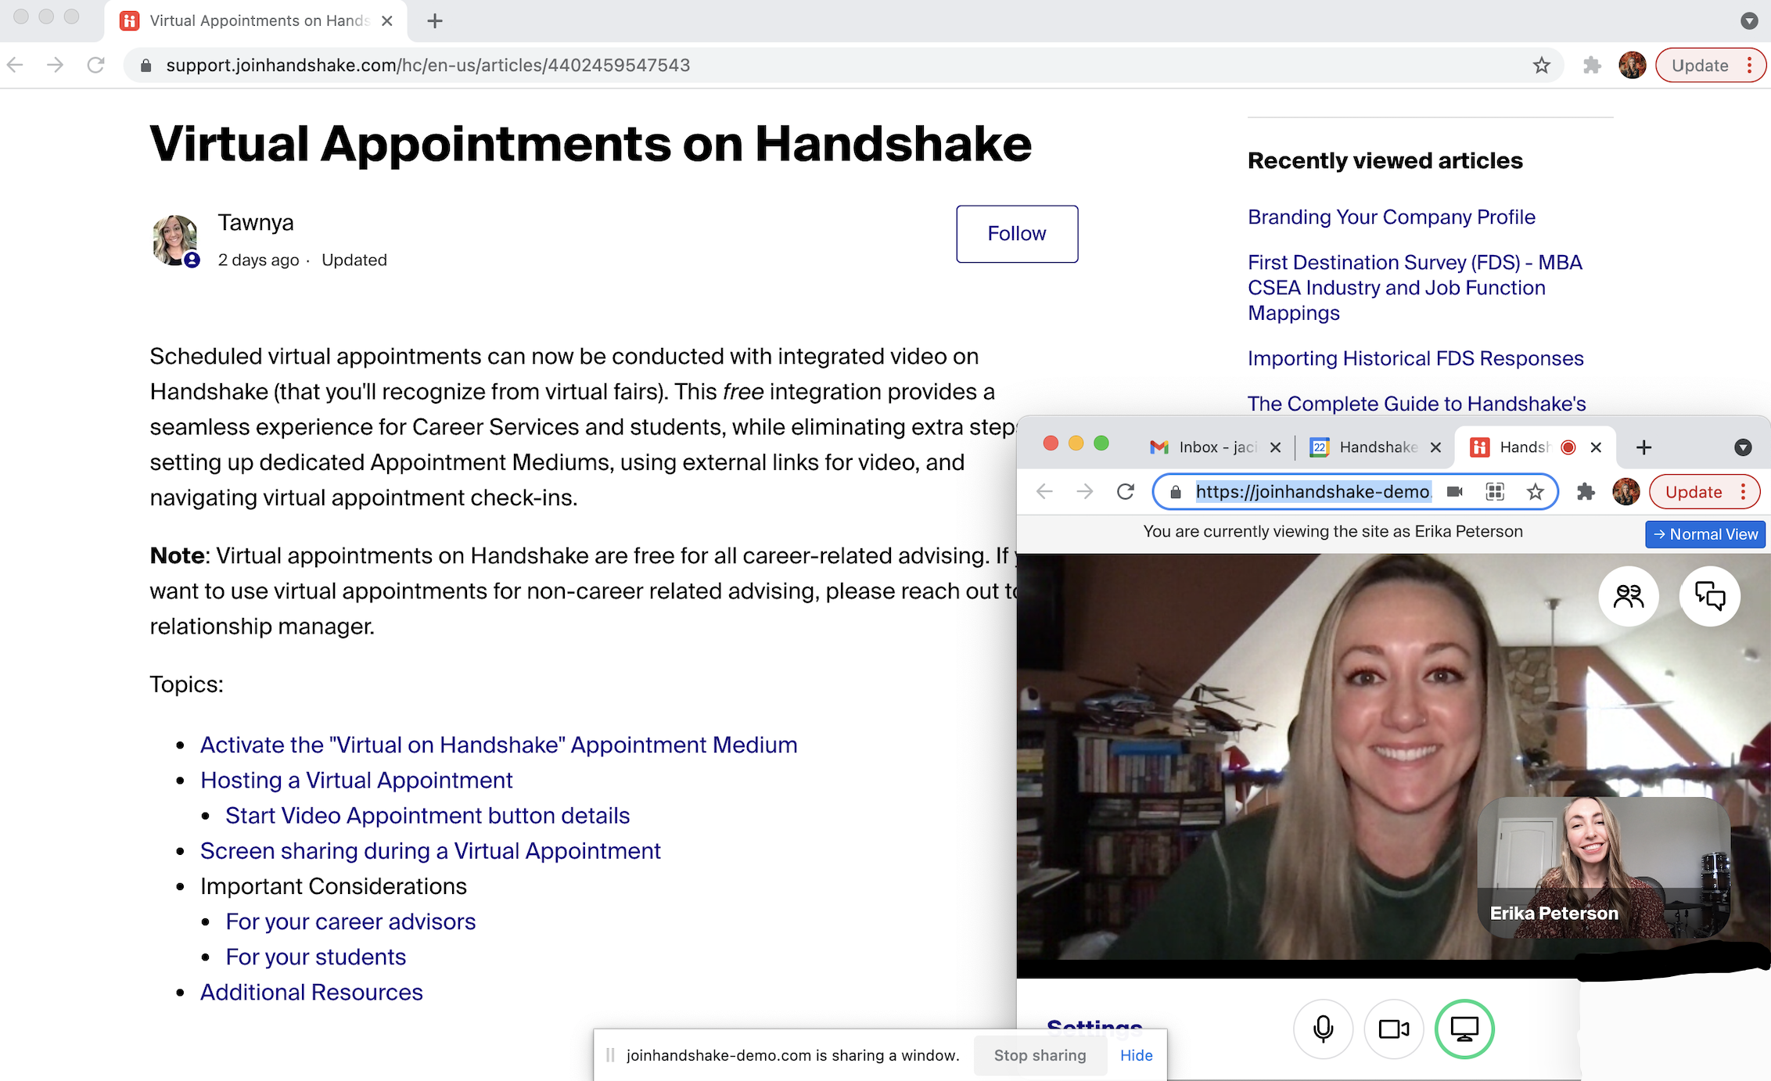
Task: Open a new tab in small window
Action: 1643,447
